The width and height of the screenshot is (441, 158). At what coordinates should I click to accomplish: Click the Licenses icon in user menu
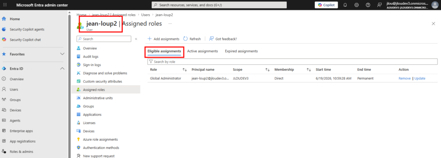pyautogui.click(x=79, y=123)
